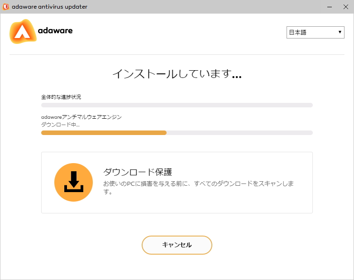Click the orange download protection icon
Viewport: 354px width, 280px height.
(x=74, y=183)
